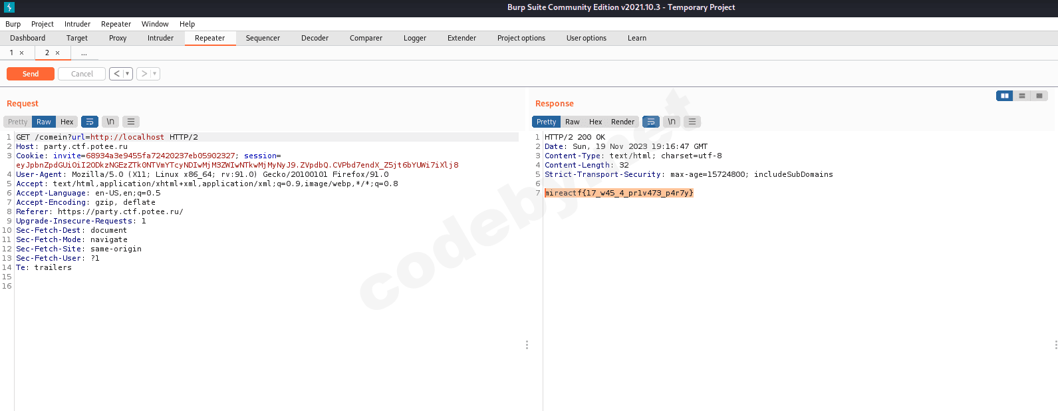1058x411 pixels.
Task: Close Repeater tab 1
Action: [21, 53]
